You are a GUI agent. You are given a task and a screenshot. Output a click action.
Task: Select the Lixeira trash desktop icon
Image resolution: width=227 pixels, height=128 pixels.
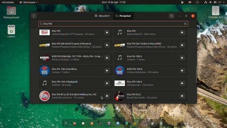[11, 31]
